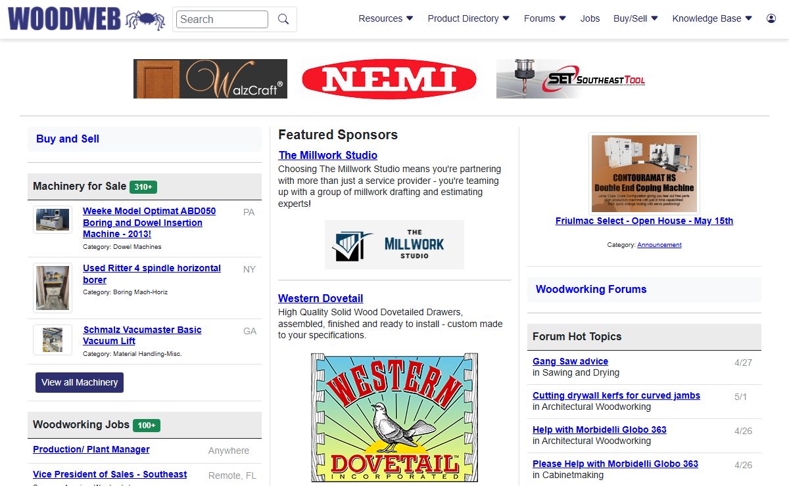Open the Southeast Tool banner
The width and height of the screenshot is (789, 486).
(x=571, y=79)
